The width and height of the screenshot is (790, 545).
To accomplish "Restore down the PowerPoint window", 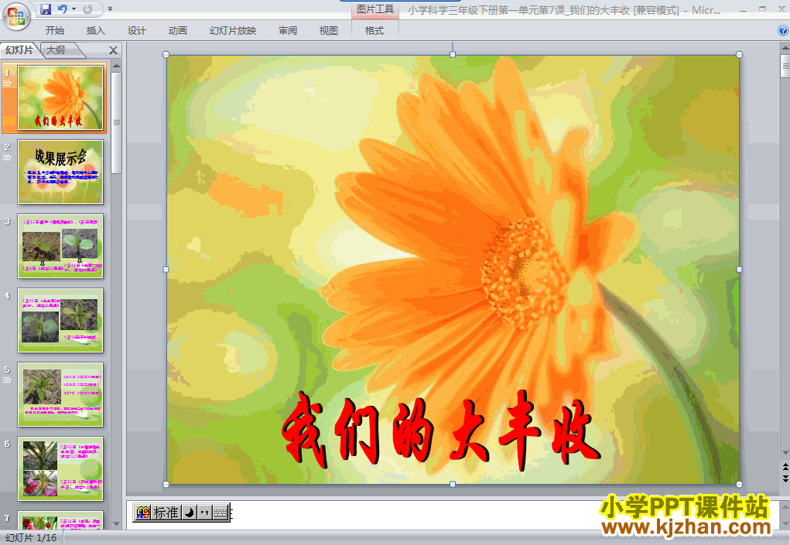I will pos(763,9).
